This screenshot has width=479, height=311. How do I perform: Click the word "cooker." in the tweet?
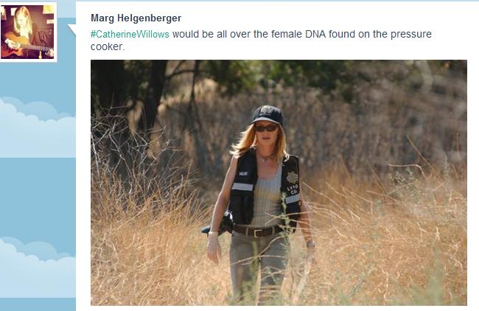(x=108, y=46)
